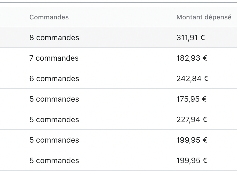Screen dimensions: 237x171
Task: Click the 242,84 € amount spent
Action: pos(192,79)
